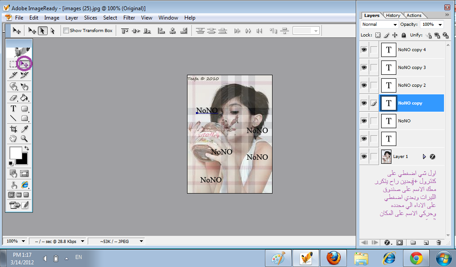456x267 pixels.
Task: Select the Paint Bucket tool
Action: coord(24,97)
